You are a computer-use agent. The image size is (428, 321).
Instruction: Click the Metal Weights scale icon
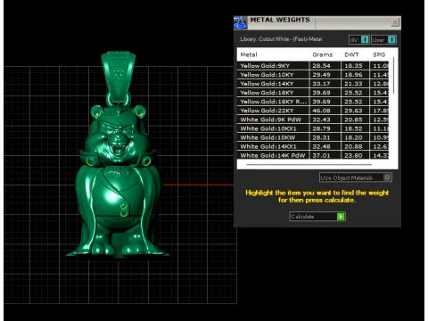point(241,23)
